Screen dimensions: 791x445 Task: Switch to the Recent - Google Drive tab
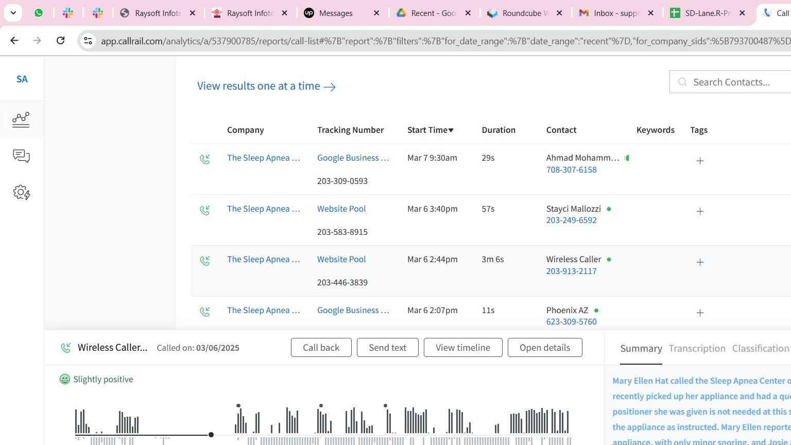[434, 13]
